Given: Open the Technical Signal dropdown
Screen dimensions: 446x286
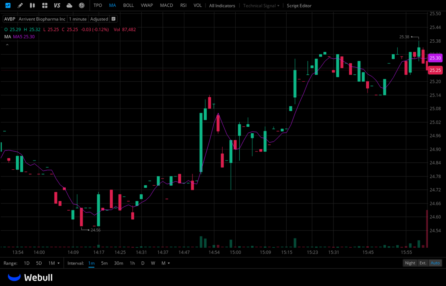Looking at the screenshot, I should pos(261,6).
